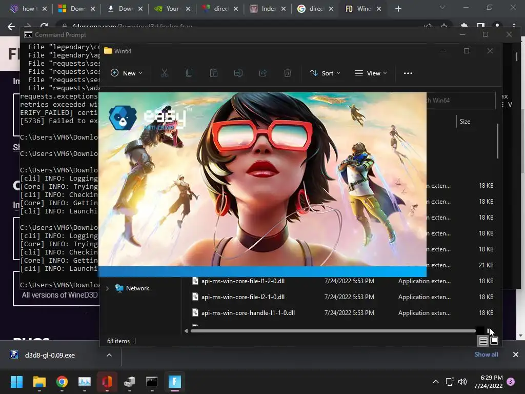Open the Chrome tab search chevron
The width and height of the screenshot is (525, 394).
(442, 7)
